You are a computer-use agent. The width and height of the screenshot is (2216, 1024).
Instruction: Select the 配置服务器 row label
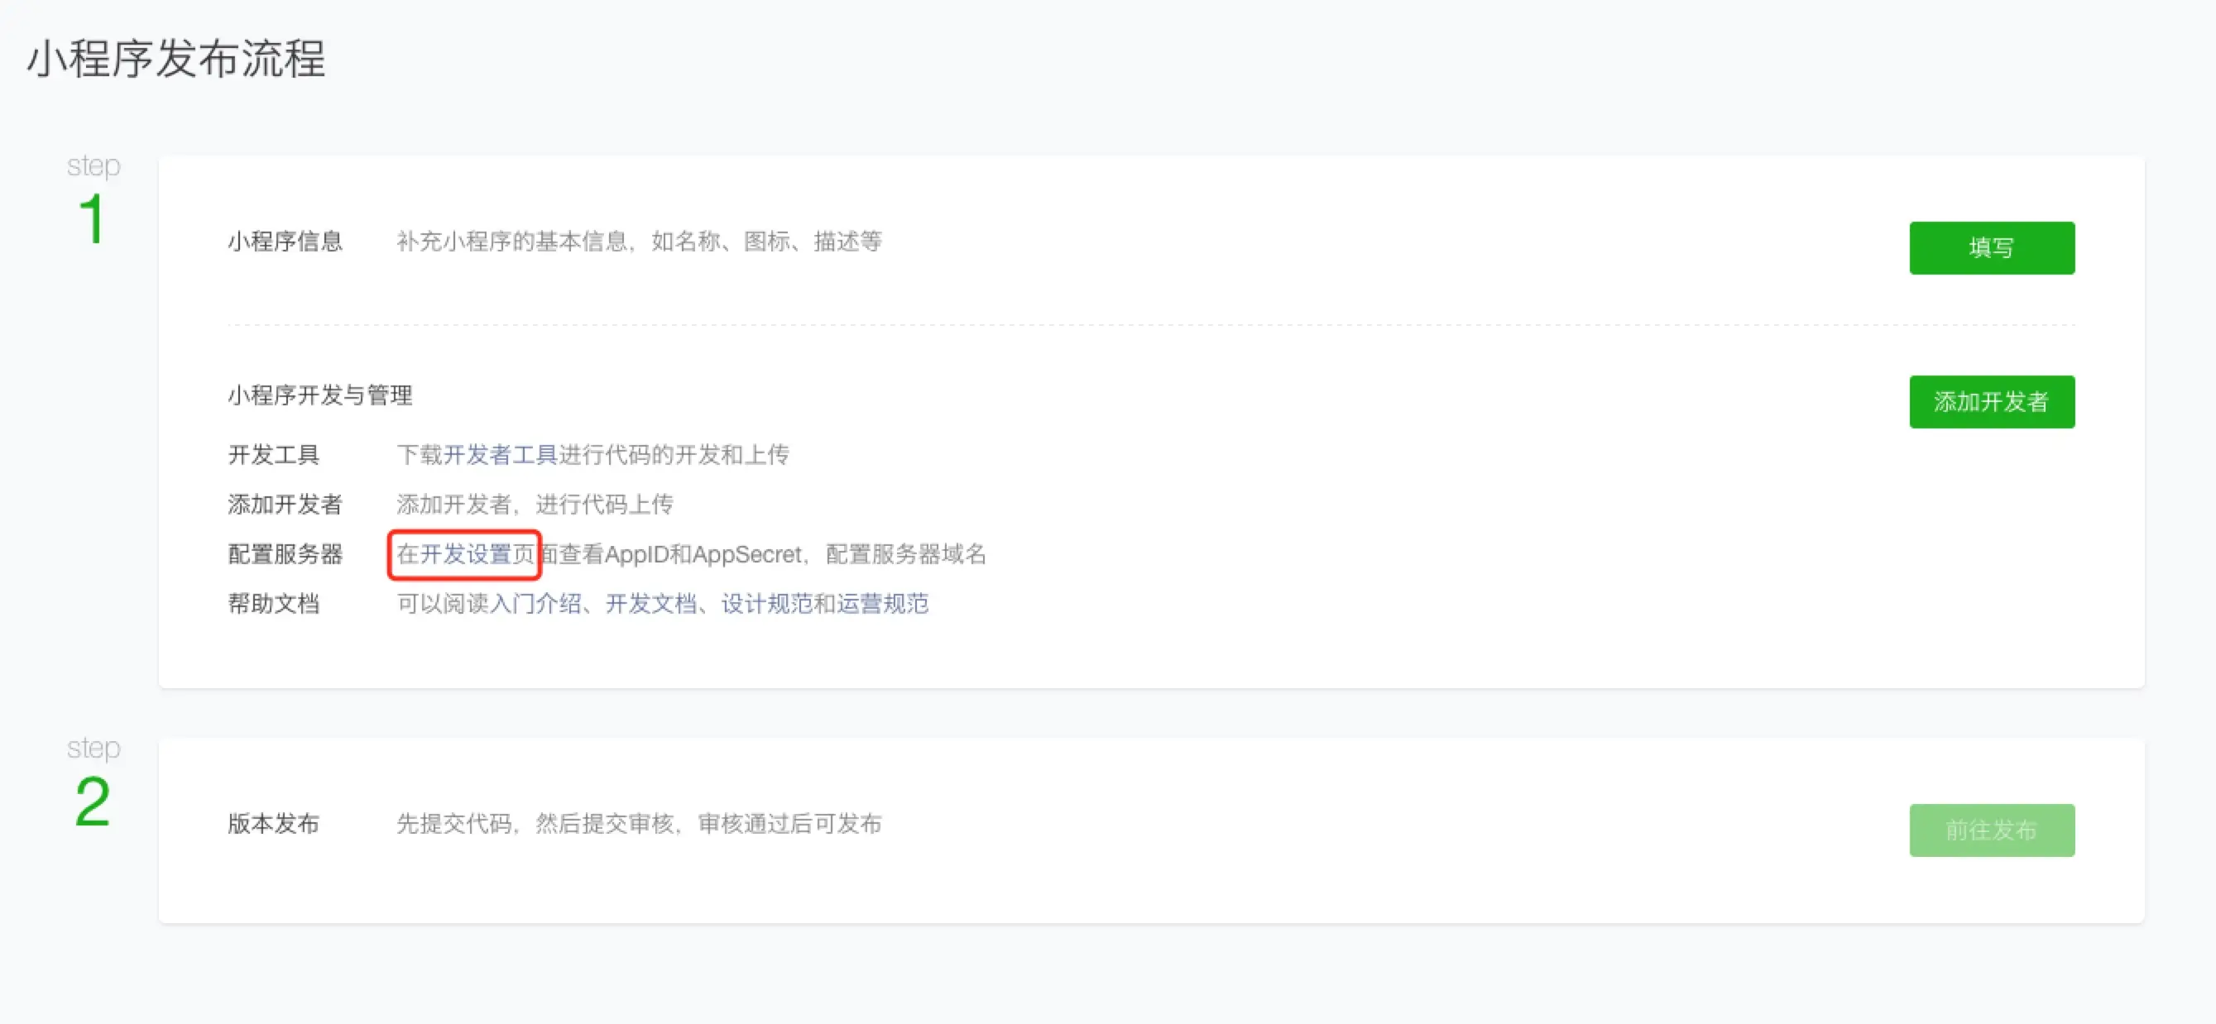(285, 553)
